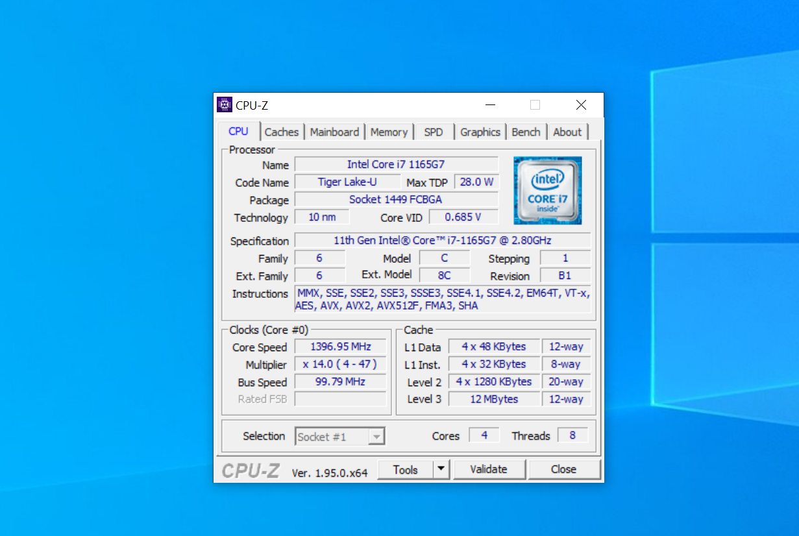
Task: Click the Package value 'Socket 1449 FCBGA'
Action: point(397,200)
